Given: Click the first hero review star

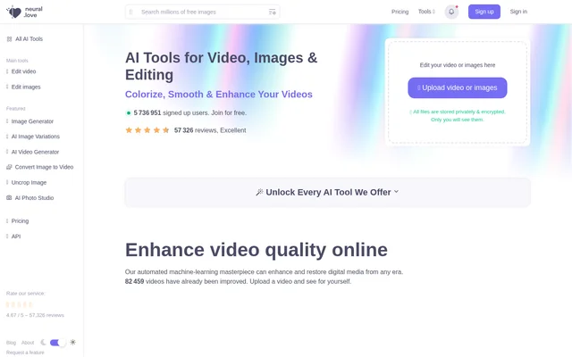Looking at the screenshot, I should point(129,130).
